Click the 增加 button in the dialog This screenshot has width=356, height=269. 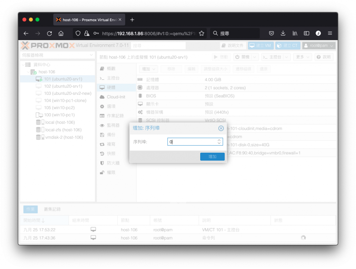coord(212,156)
